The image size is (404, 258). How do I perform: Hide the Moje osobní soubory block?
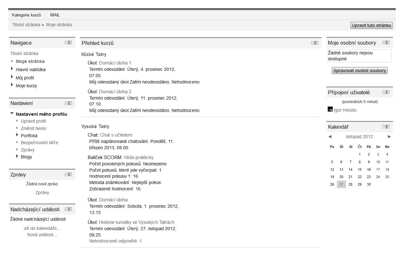[384, 43]
